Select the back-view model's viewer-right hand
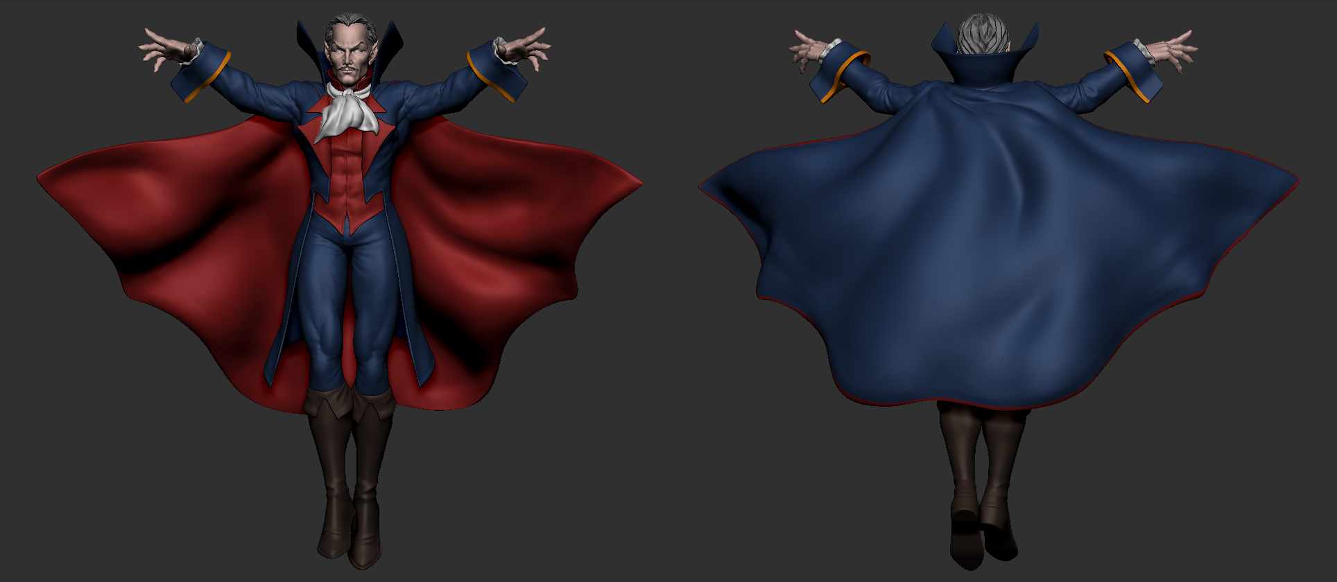 [x=1172, y=50]
